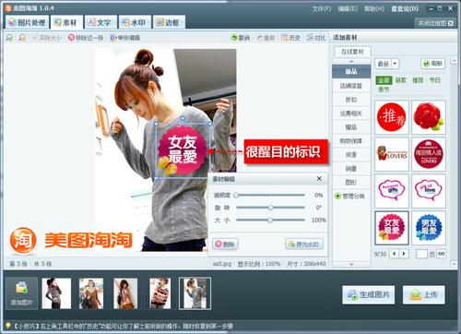
Task: Select the 在线素材 online materials tab
Action: click(x=352, y=52)
